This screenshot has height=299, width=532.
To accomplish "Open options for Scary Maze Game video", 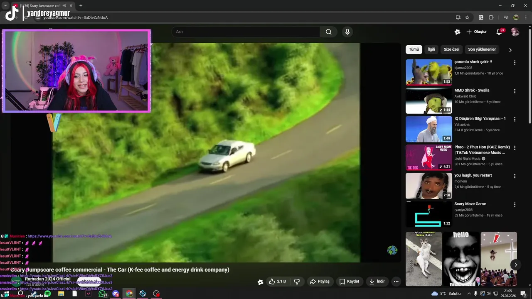I will (x=515, y=205).
